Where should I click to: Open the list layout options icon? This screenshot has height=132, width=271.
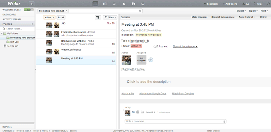(x=98, y=17)
